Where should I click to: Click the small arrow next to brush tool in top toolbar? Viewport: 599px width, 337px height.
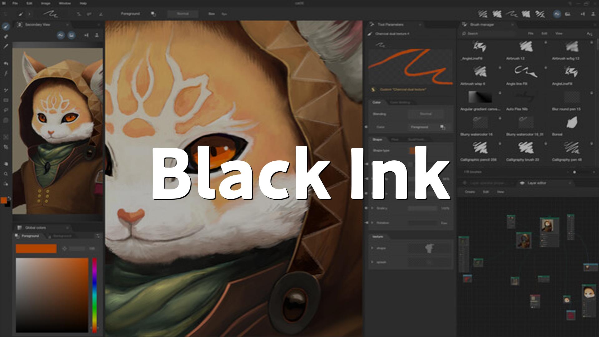point(29,14)
